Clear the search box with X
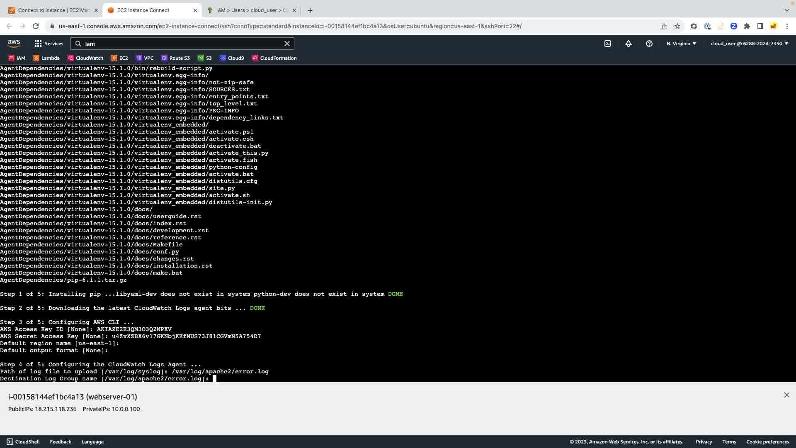The image size is (796, 448). (x=287, y=44)
